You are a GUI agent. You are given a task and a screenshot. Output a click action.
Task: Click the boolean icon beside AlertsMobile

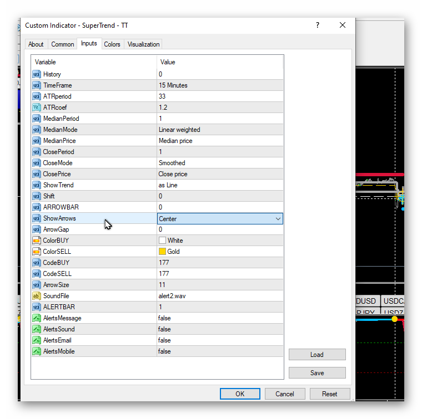tap(37, 351)
